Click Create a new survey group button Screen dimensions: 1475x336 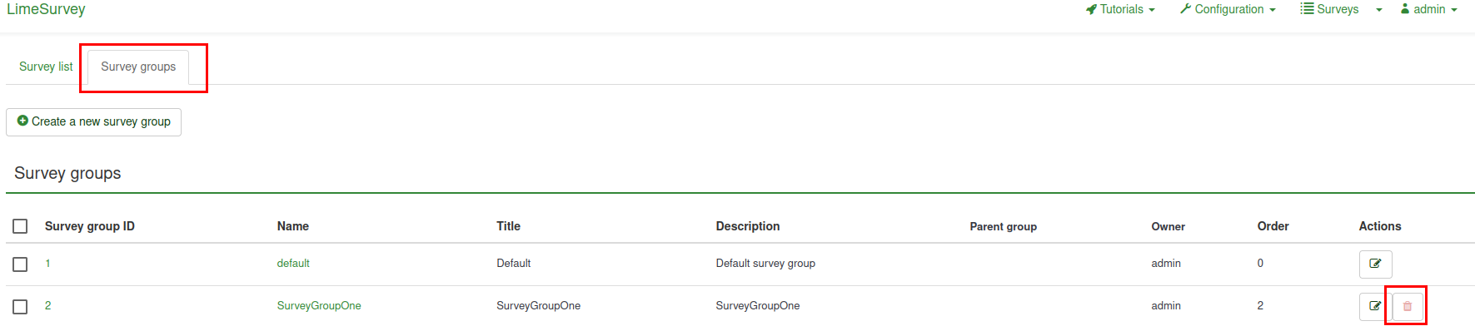93,121
